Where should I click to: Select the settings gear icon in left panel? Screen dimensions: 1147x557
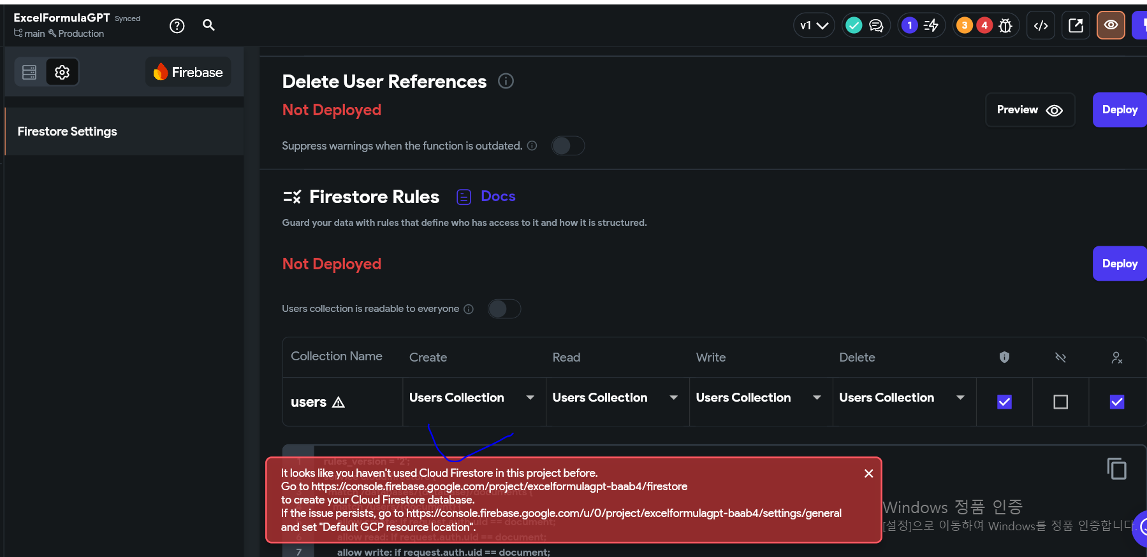62,72
